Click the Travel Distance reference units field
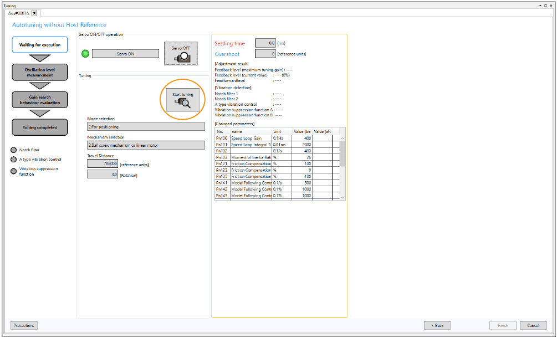The image size is (557, 338). (103, 164)
